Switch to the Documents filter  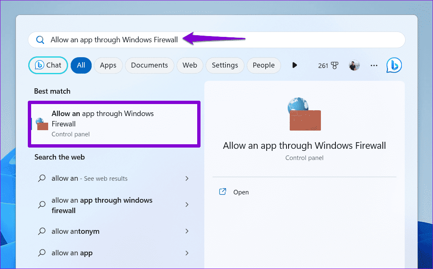149,65
